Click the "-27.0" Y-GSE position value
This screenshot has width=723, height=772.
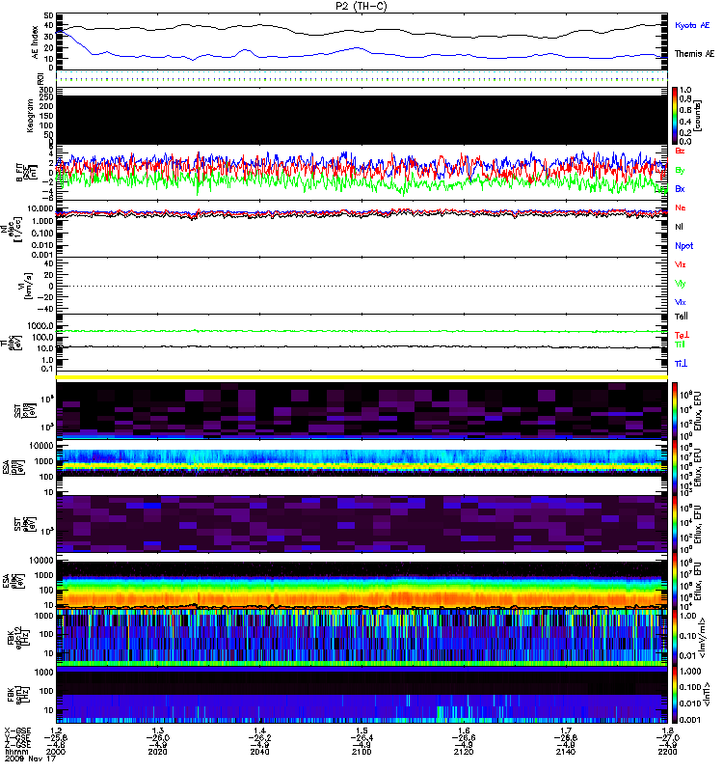[667, 737]
